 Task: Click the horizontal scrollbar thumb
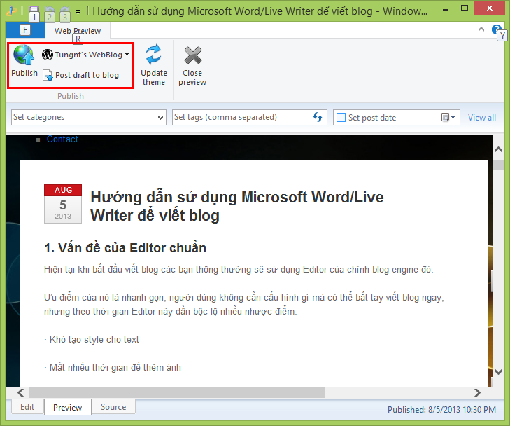[177, 392]
